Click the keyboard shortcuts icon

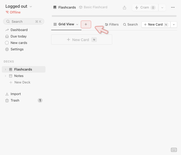pyautogui.click(x=174, y=150)
